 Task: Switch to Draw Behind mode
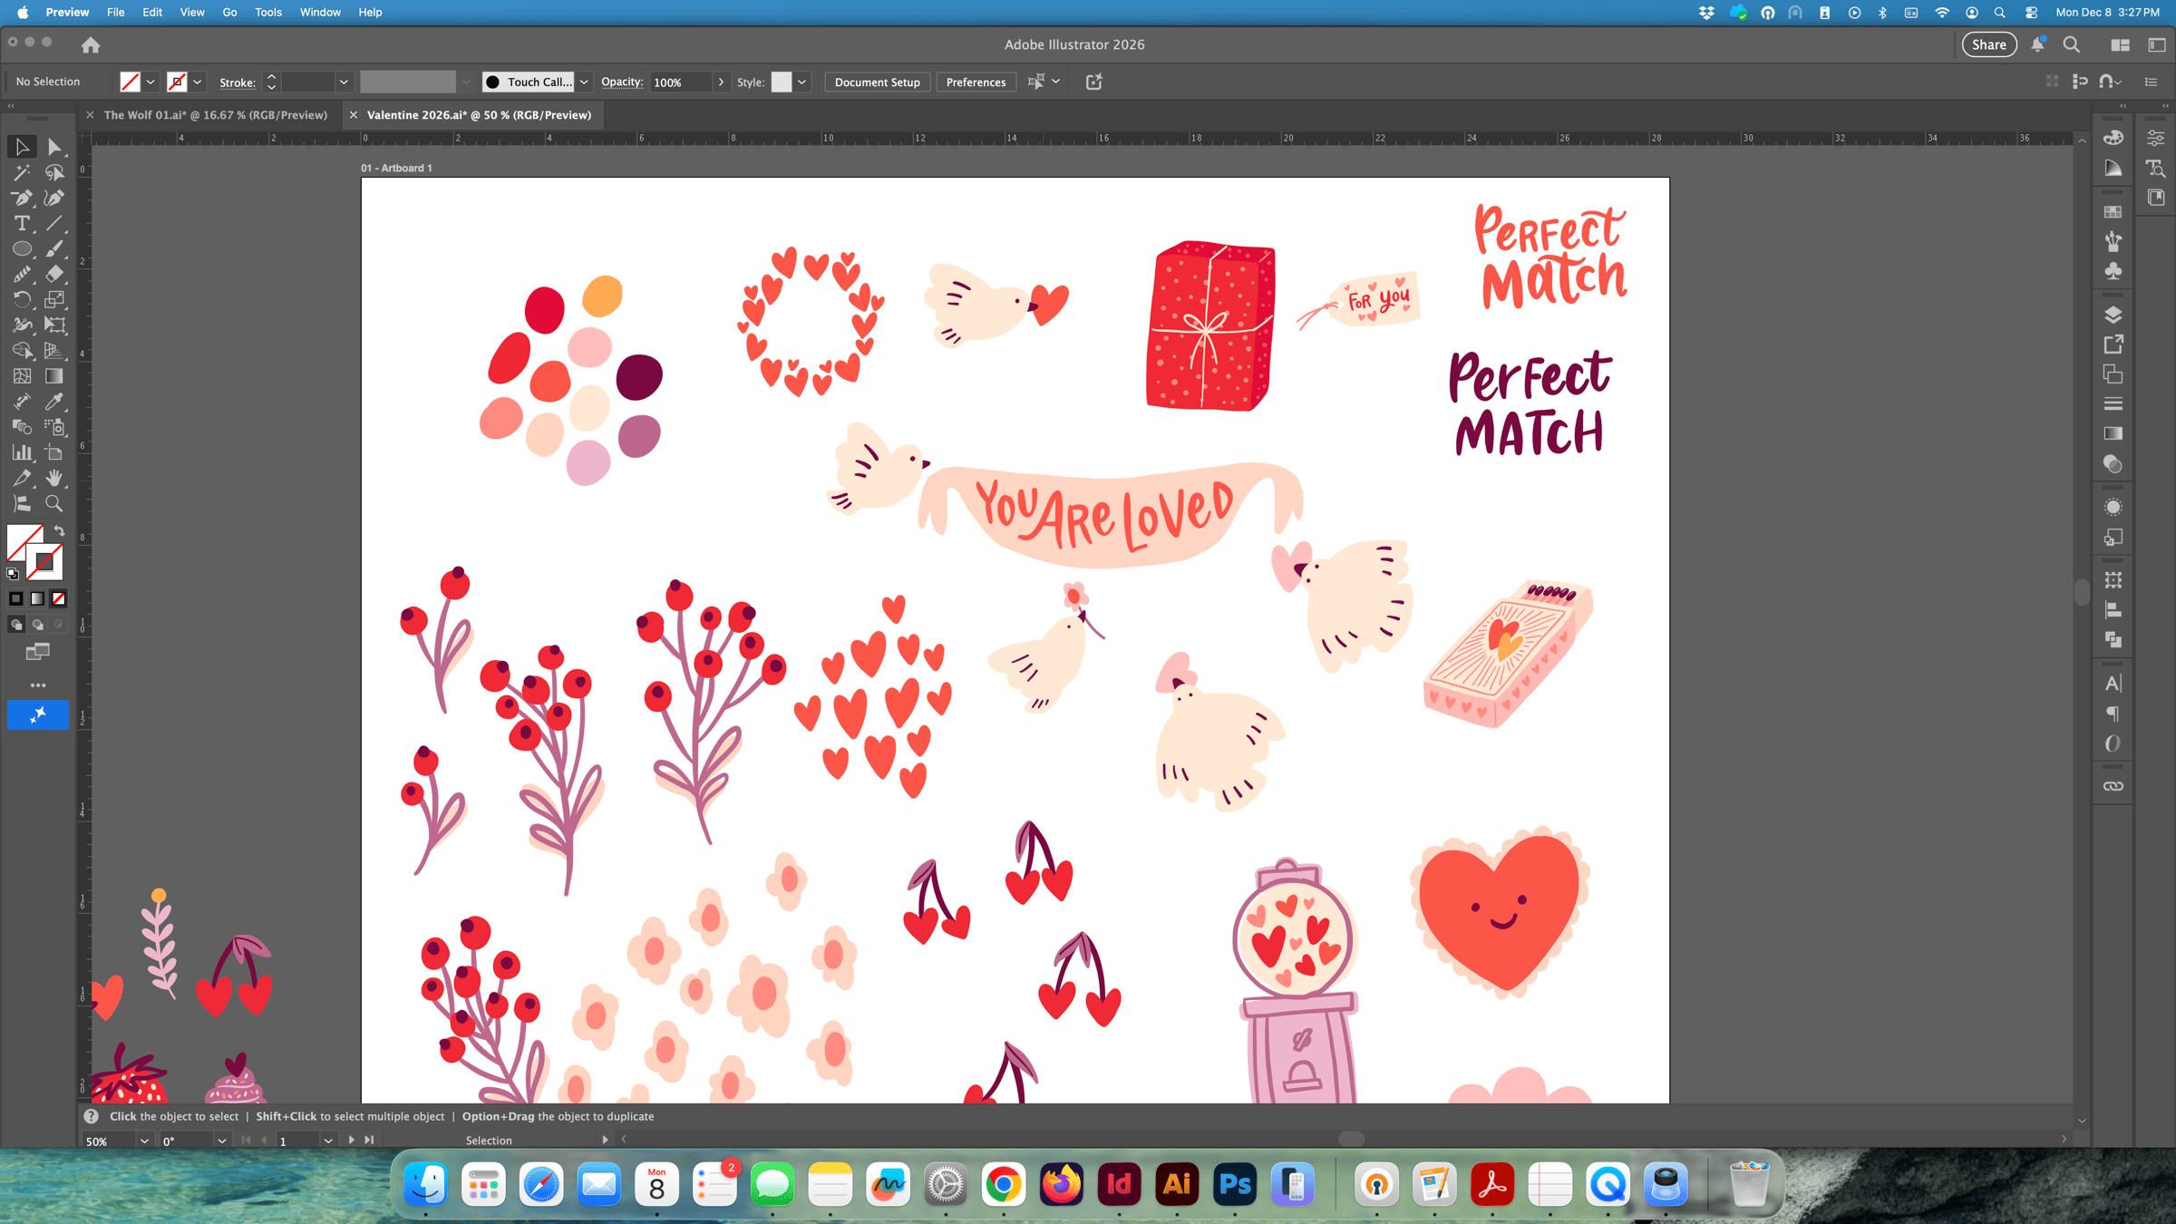pos(38,625)
